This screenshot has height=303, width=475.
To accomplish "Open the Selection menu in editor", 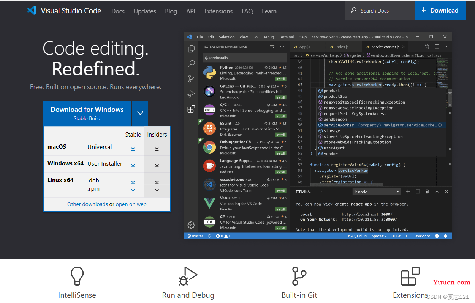I will 227,37.
